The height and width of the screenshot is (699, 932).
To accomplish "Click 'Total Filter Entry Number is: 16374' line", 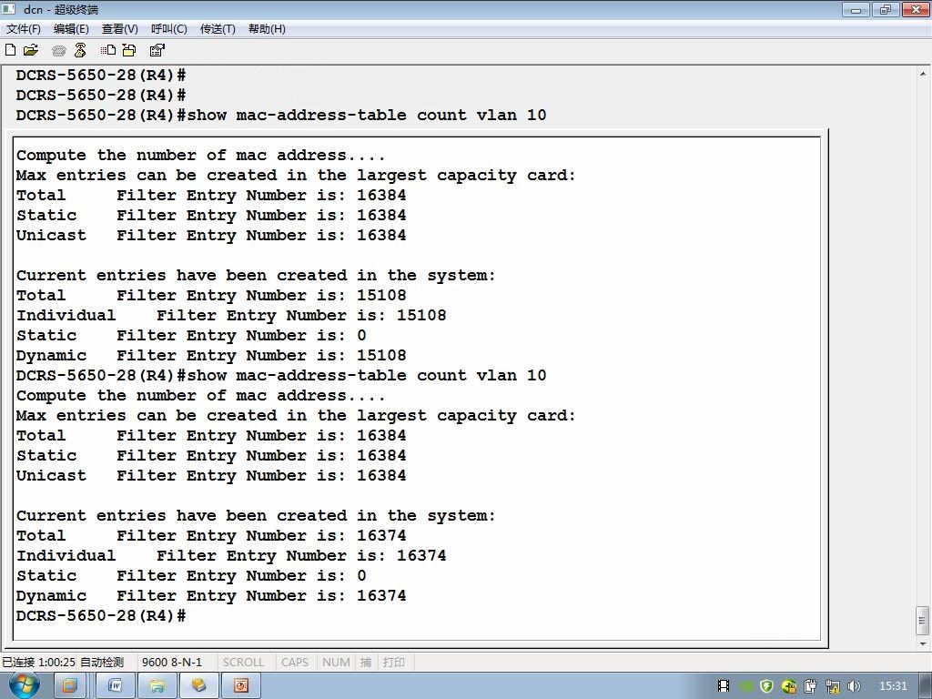I will point(211,535).
